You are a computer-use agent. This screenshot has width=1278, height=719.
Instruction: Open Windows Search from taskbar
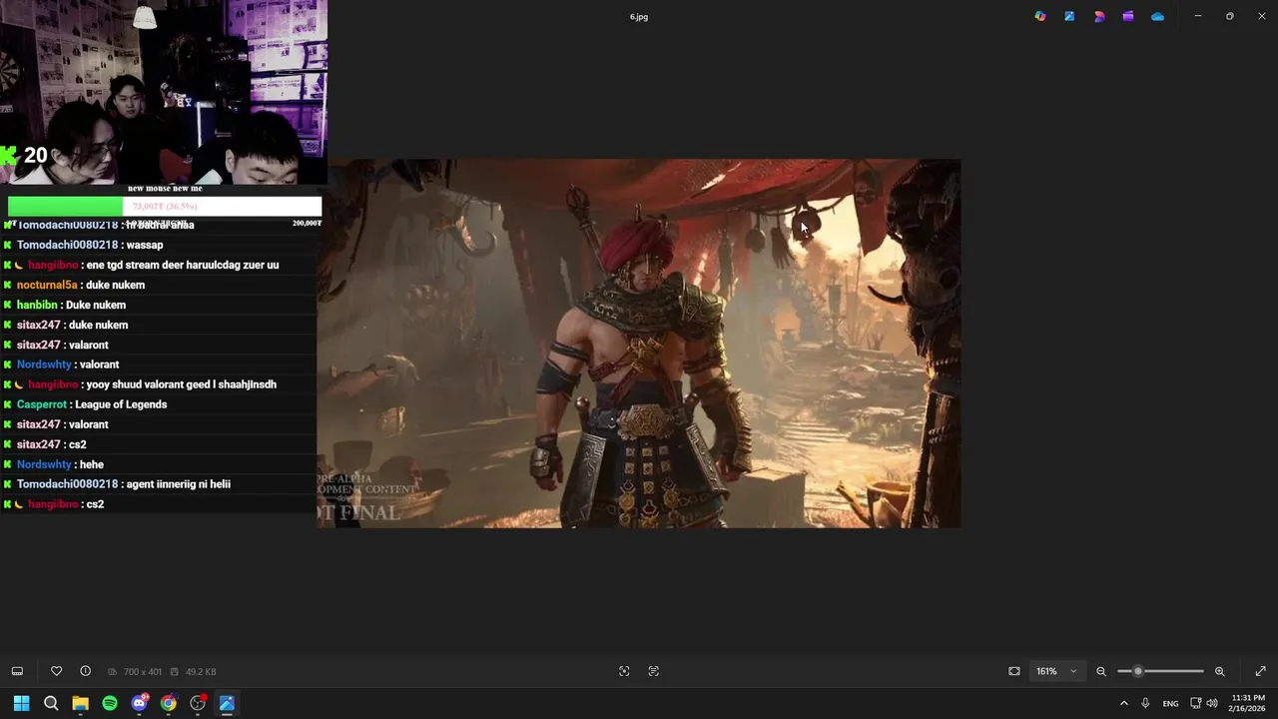click(x=51, y=703)
